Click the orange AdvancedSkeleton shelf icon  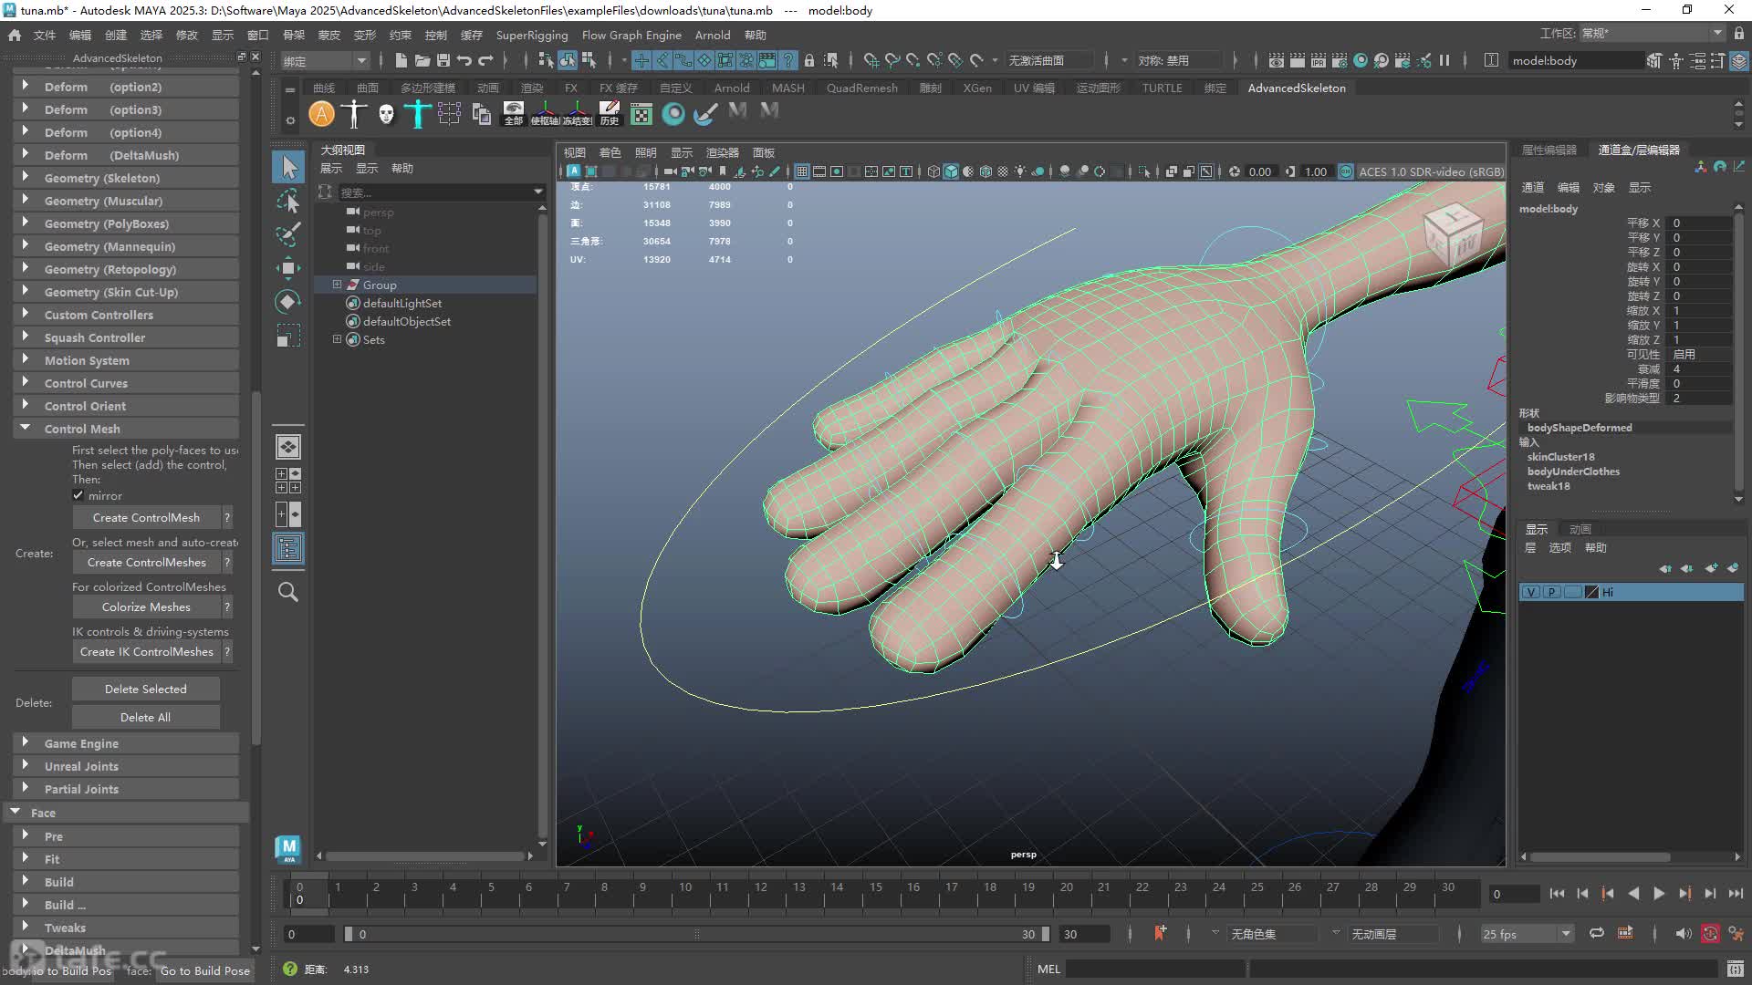321,114
